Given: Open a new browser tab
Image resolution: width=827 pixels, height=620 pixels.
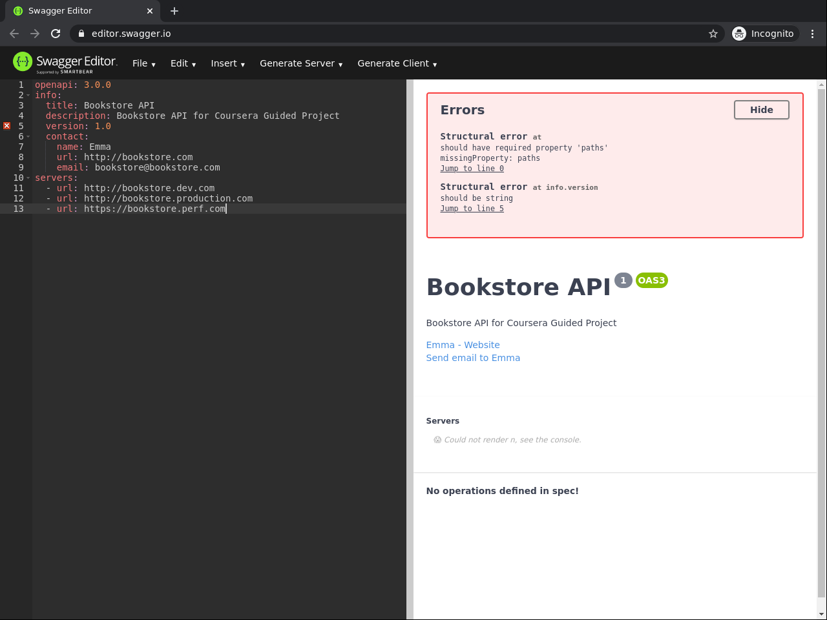Looking at the screenshot, I should click(x=174, y=11).
